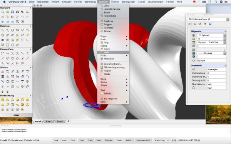Redo action with the Standard toolbar icon
The width and height of the screenshot is (231, 144).
tap(27, 17)
